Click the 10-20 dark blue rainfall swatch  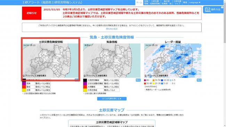pyautogui.click(x=162, y=80)
